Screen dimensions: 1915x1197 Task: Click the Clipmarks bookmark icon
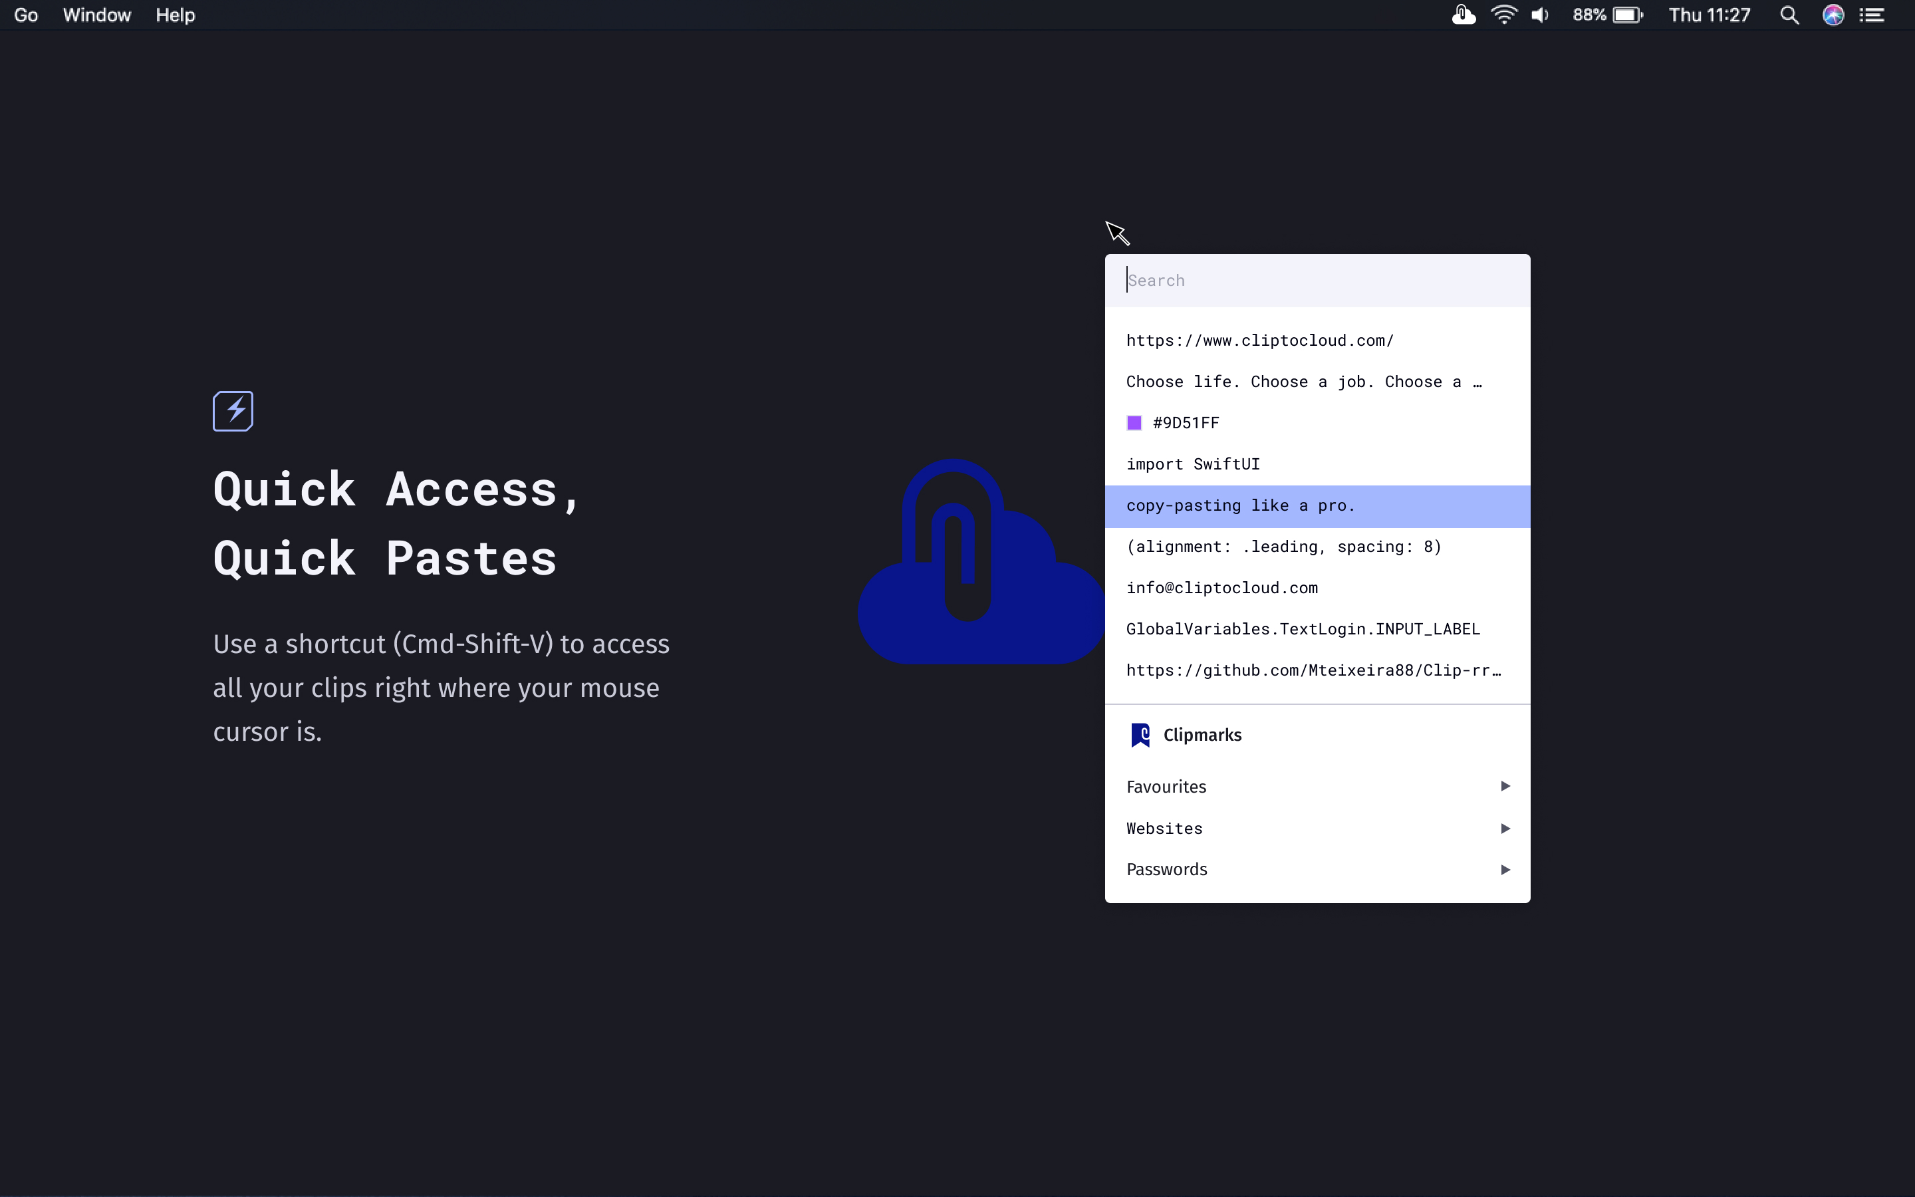pyautogui.click(x=1140, y=735)
